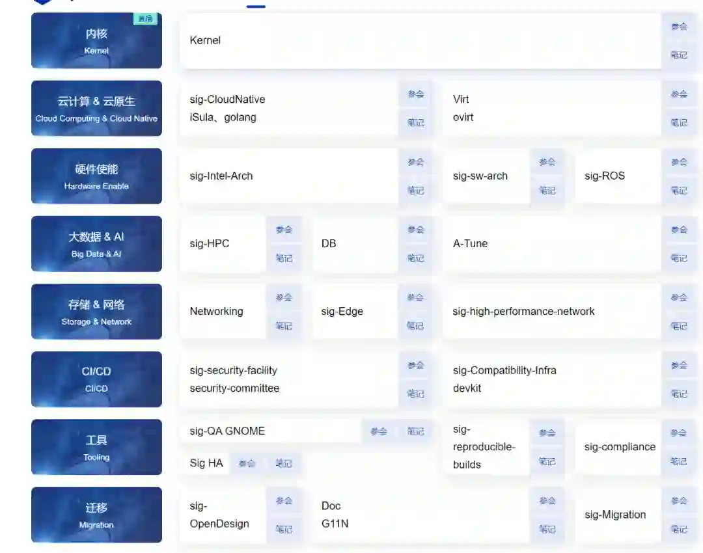703x553 pixels.
Task: Click 参会 next to Sig HA
Action: click(247, 463)
